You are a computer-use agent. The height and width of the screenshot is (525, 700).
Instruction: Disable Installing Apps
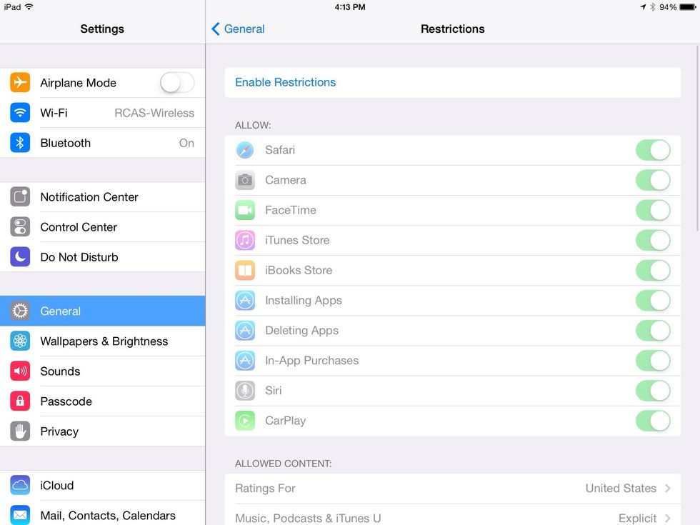tap(654, 301)
